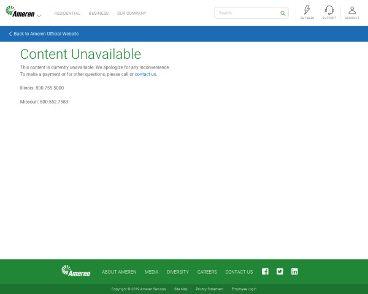
Task: Open the Privacy Statement link
Action: (209, 289)
